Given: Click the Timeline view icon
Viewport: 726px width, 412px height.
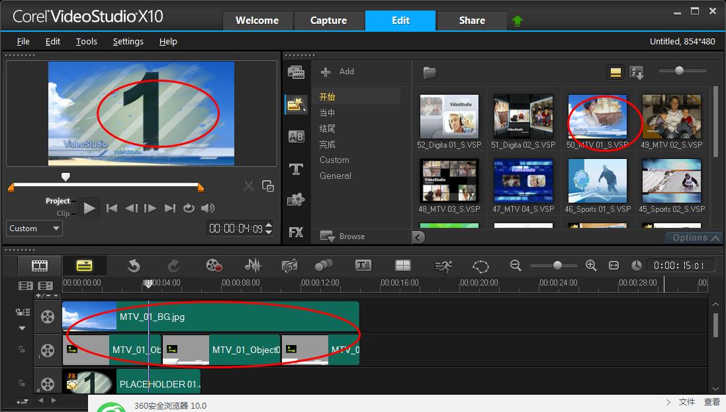Looking at the screenshot, I should click(84, 266).
